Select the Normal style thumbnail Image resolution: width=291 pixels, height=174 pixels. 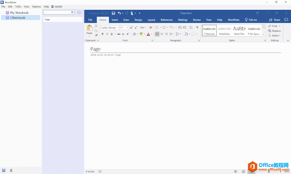click(209, 30)
